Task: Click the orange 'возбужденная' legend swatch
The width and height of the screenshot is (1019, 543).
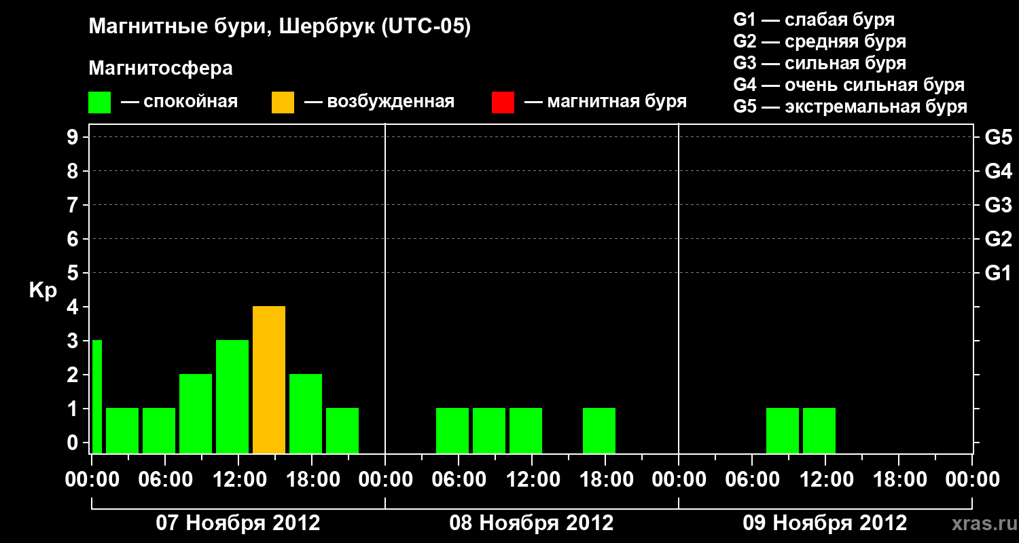Action: [x=283, y=102]
